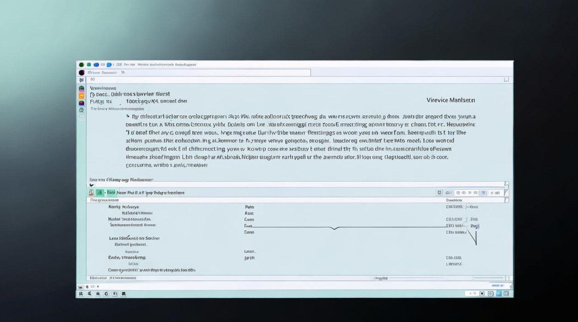Viewport: 578px width, 322px height.
Task: Click the highlighted icon in right toolbar group
Action: click(x=483, y=193)
